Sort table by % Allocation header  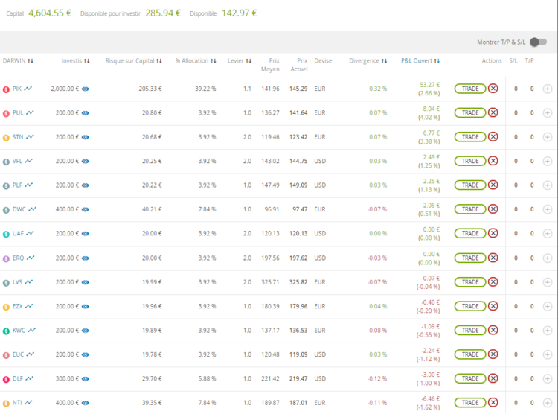(196, 61)
